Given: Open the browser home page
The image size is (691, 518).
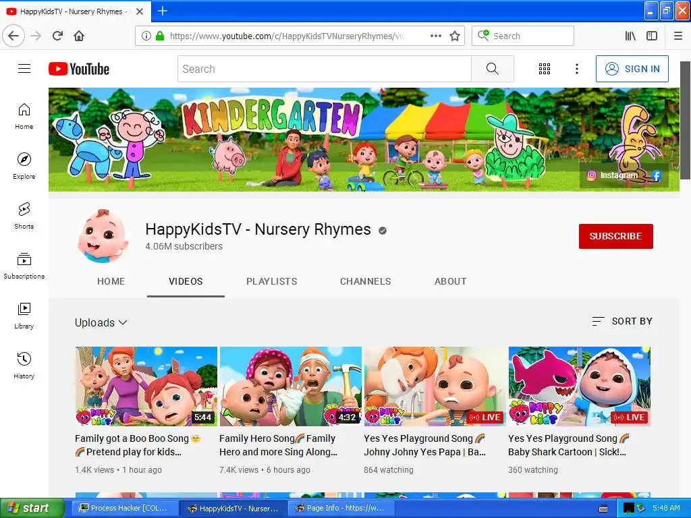Looking at the screenshot, I should (x=79, y=36).
